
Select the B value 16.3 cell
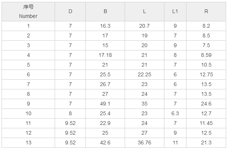105,26
